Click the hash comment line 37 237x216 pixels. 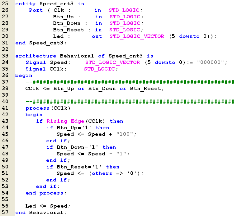[x=130, y=82]
